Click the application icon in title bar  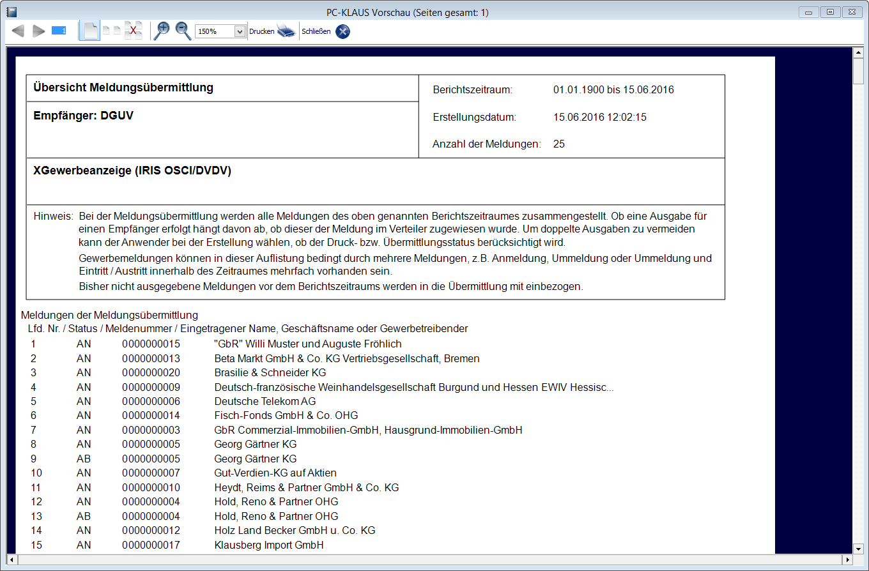tap(12, 12)
